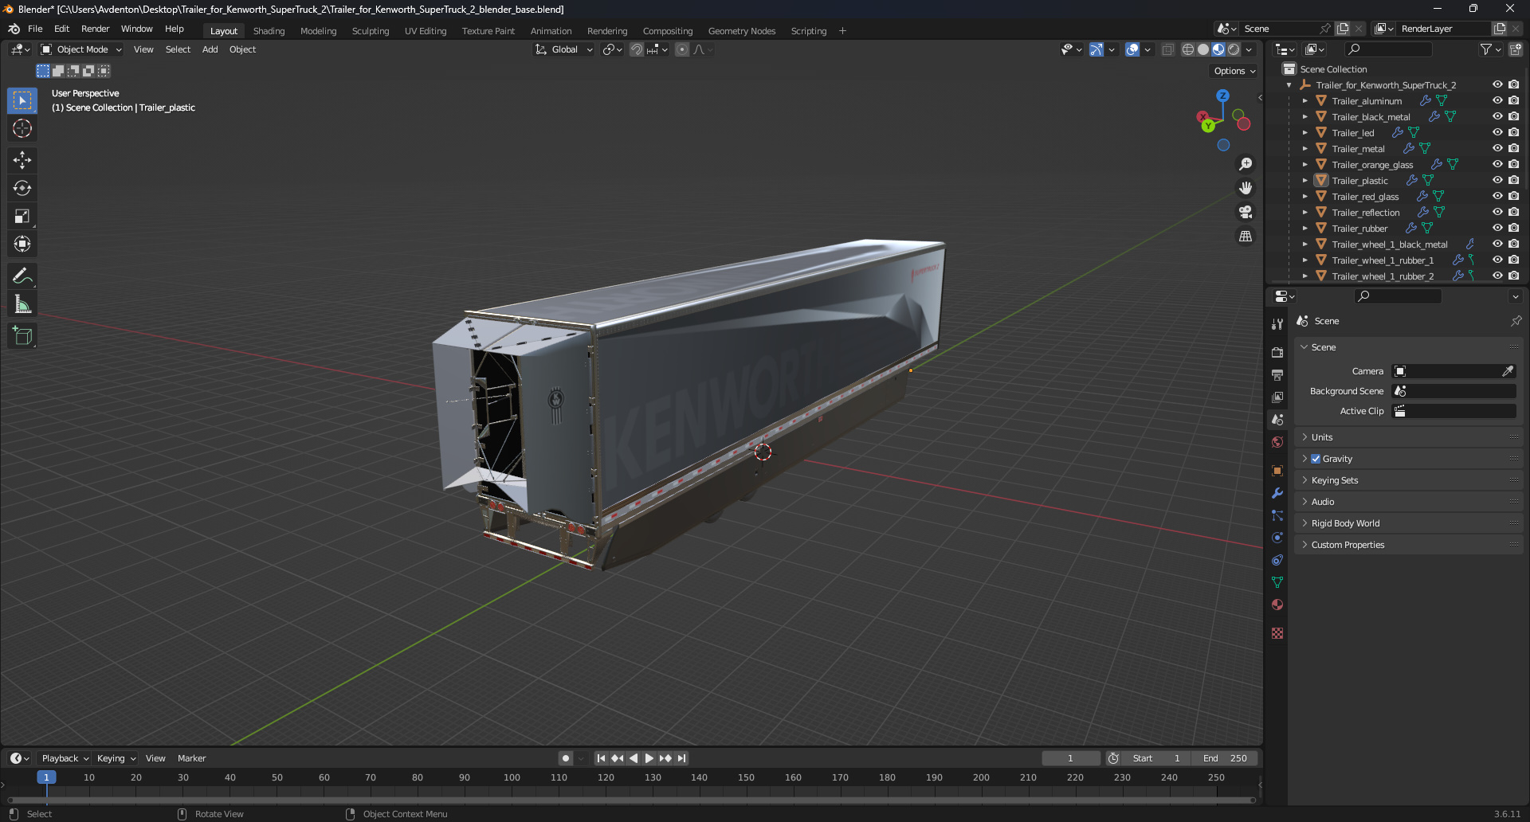
Task: Open the File menu
Action: pos(35,29)
